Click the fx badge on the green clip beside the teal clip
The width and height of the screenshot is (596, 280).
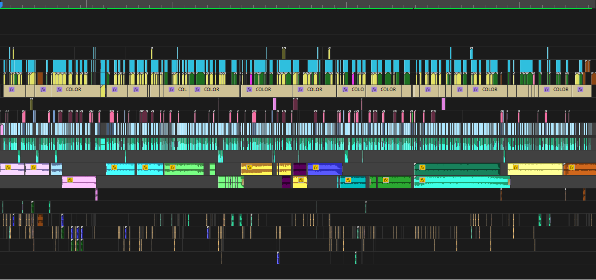pos(386,180)
